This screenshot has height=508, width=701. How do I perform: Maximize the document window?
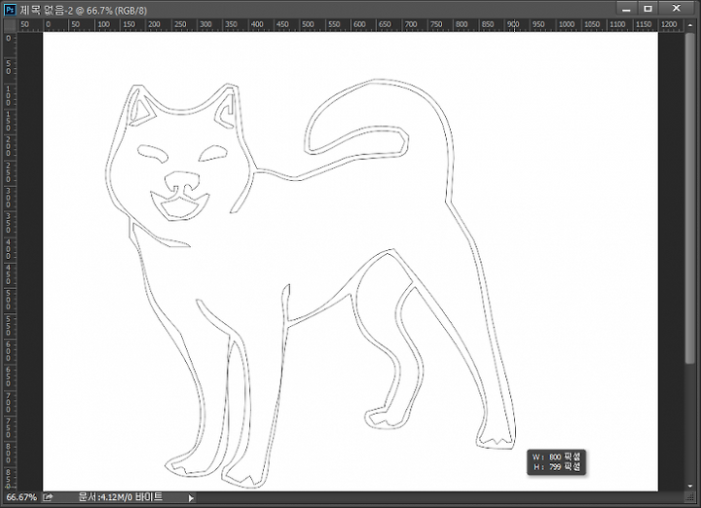647,9
